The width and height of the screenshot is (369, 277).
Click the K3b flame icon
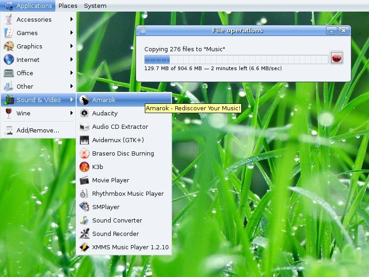tap(84, 167)
